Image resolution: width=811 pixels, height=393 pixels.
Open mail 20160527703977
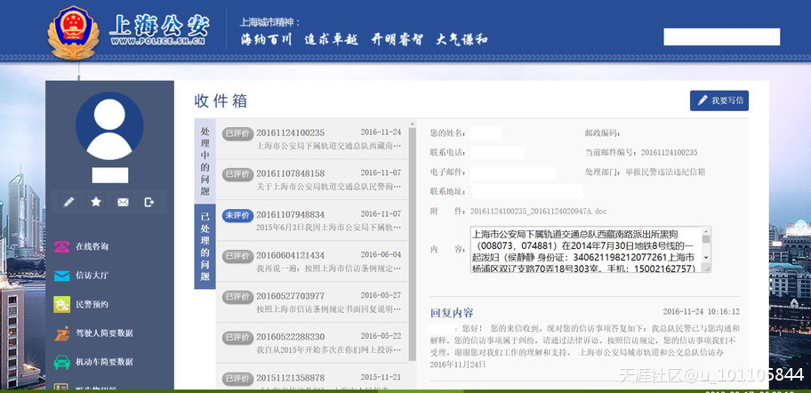(312, 302)
